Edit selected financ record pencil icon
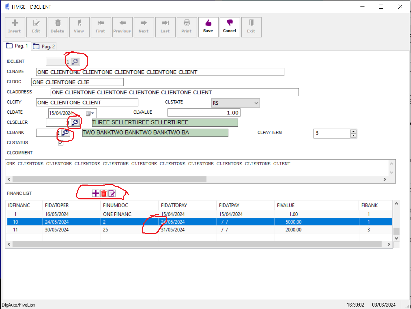This screenshot has width=411, height=309. pyautogui.click(x=112, y=193)
